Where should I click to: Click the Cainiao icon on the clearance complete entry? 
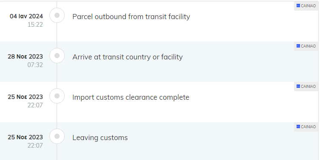coord(298,86)
